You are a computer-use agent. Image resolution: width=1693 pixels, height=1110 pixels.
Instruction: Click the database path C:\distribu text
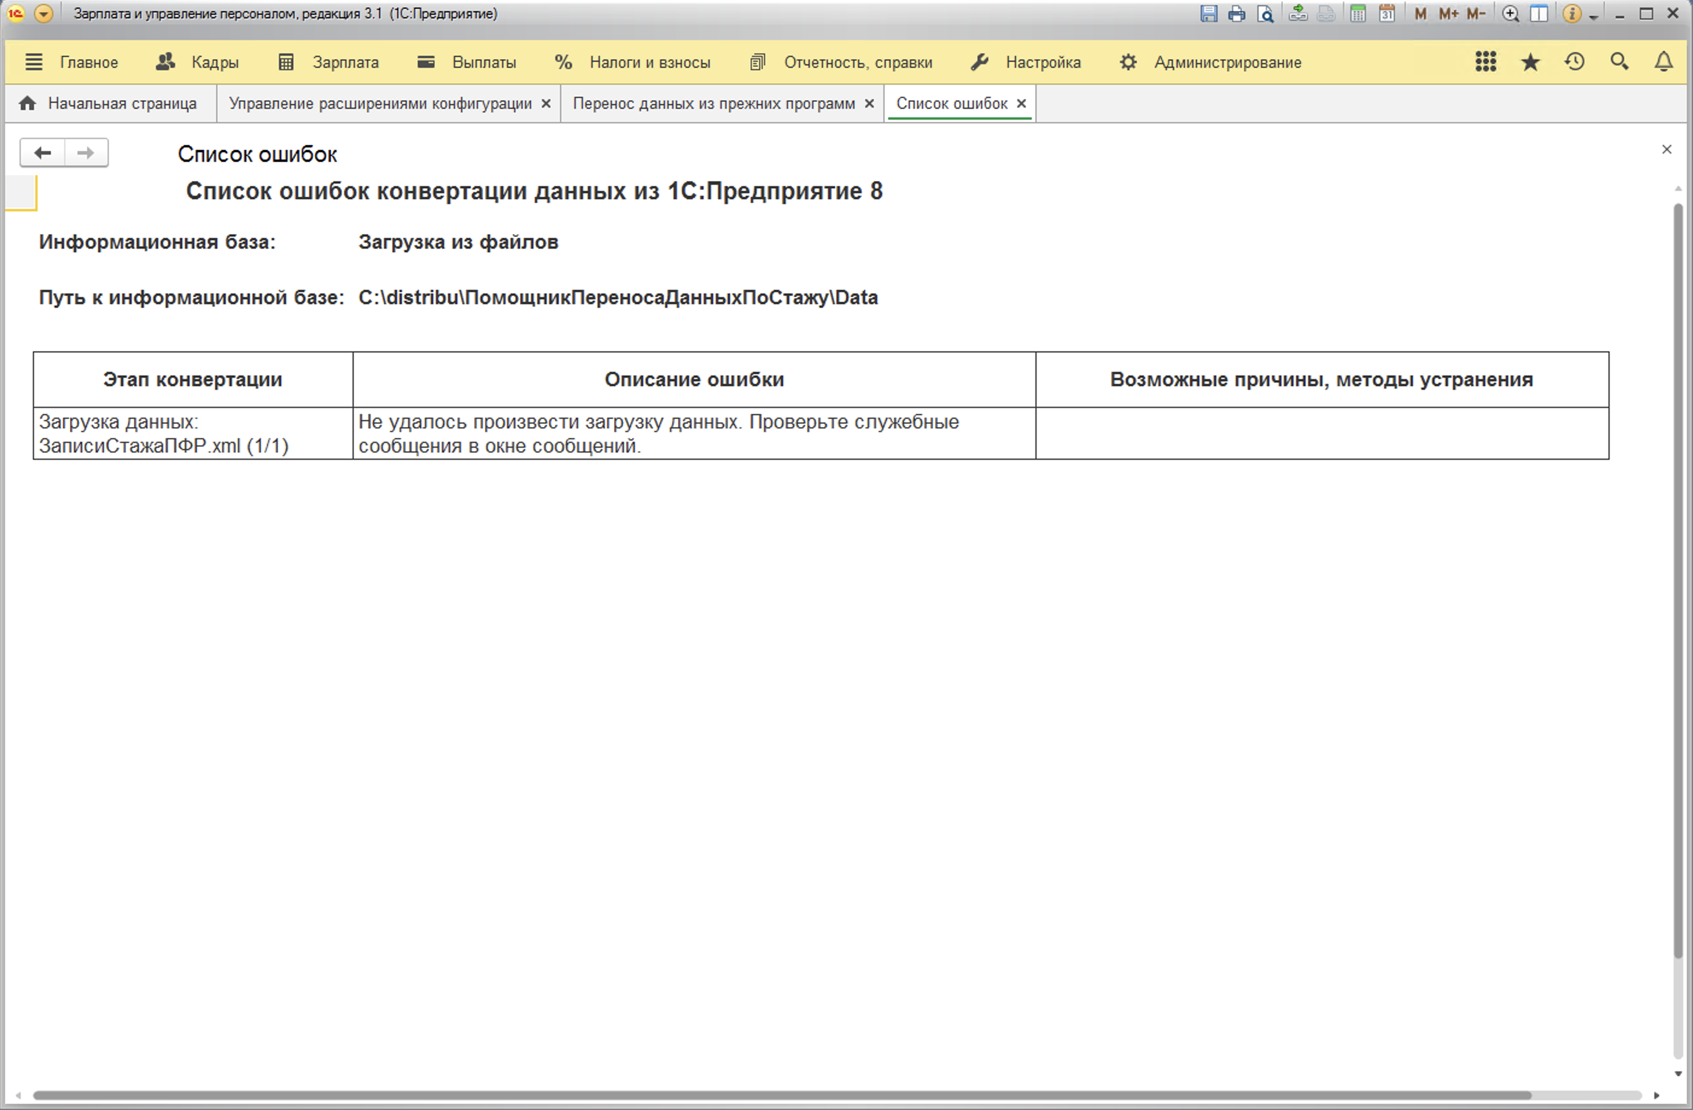click(x=618, y=297)
